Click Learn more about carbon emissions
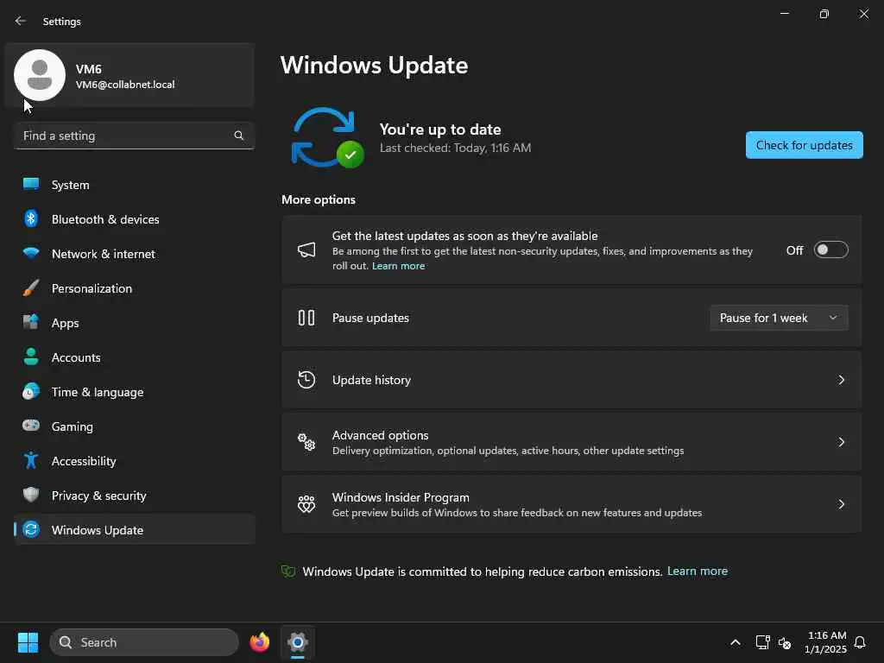 click(698, 571)
